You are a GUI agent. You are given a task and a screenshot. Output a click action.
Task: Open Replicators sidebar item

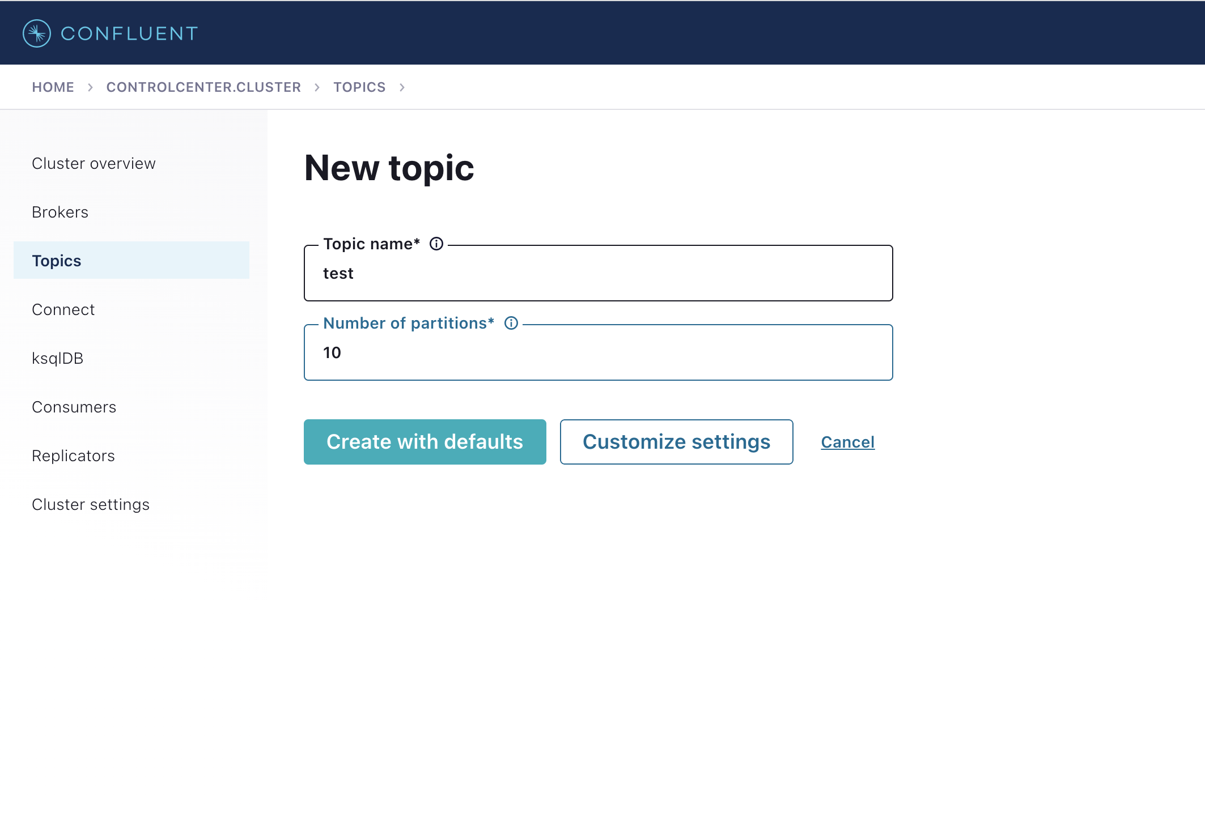(73, 456)
